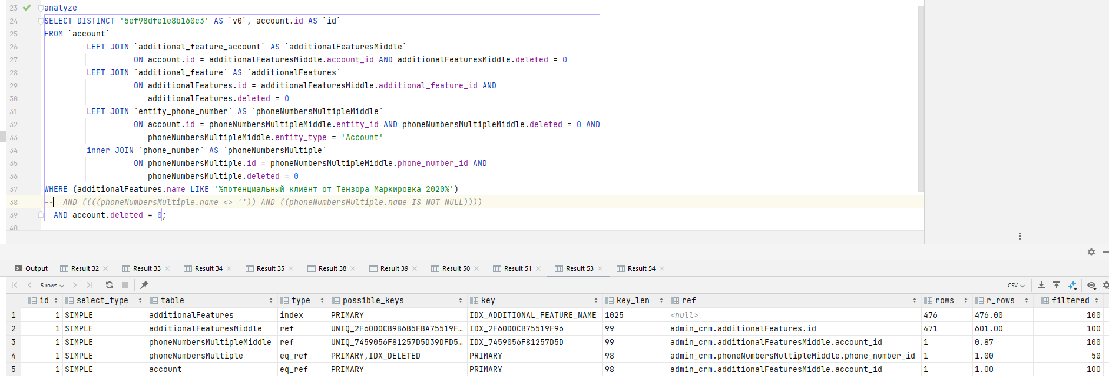
Task: Collapse the code block at line 24
Action: (x=41, y=21)
